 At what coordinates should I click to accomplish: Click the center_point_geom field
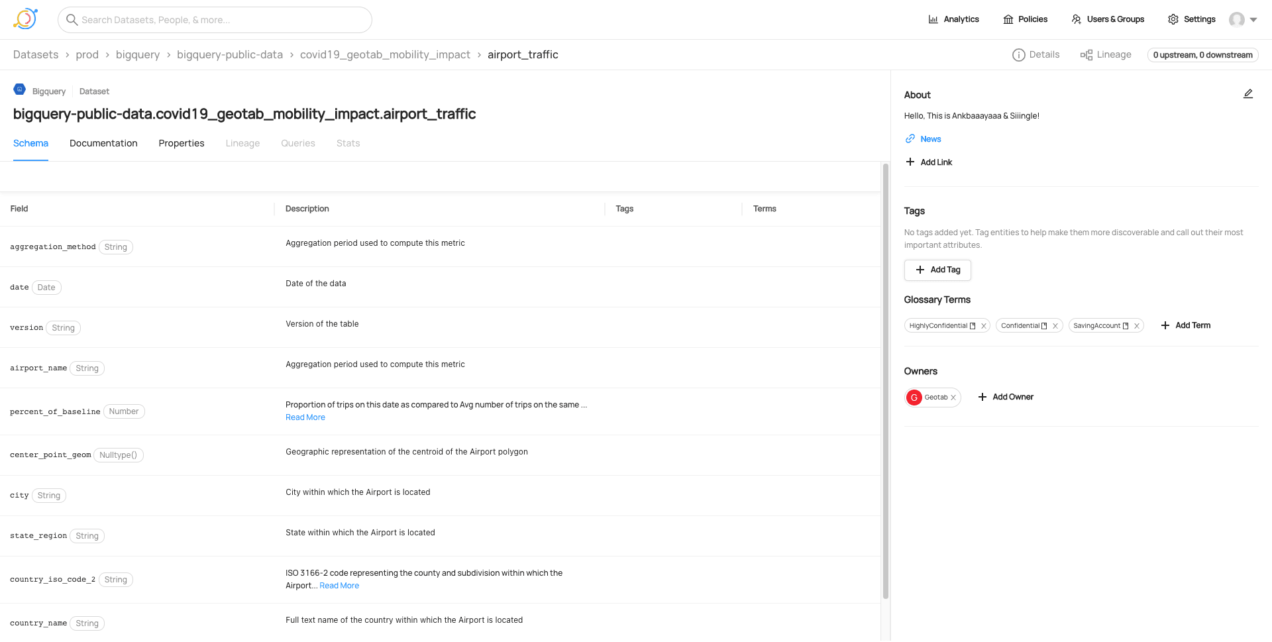click(x=50, y=455)
